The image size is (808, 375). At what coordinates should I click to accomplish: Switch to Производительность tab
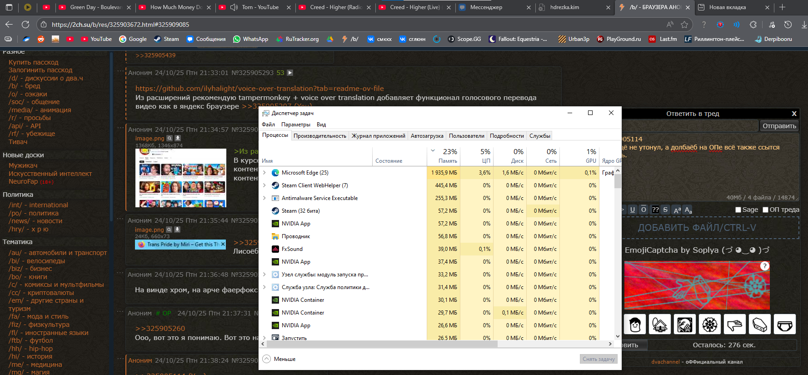click(x=319, y=136)
